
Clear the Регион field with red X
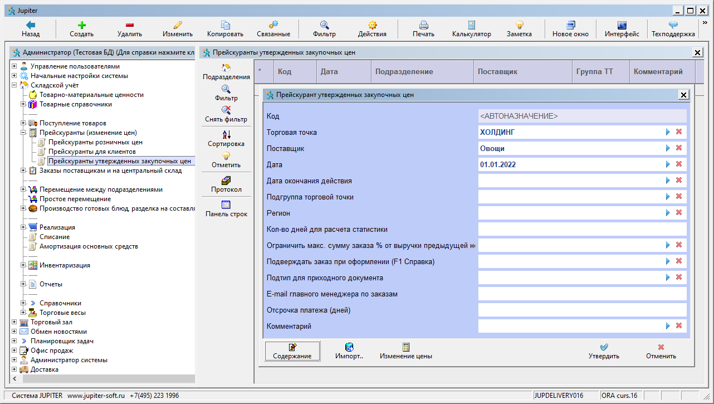tap(679, 213)
